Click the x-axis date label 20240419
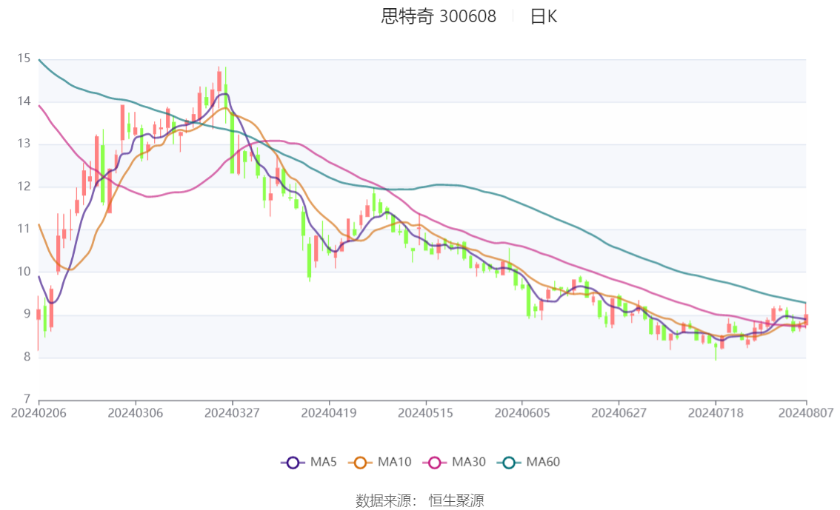Image resolution: width=840 pixels, height=510 pixels. tap(329, 413)
